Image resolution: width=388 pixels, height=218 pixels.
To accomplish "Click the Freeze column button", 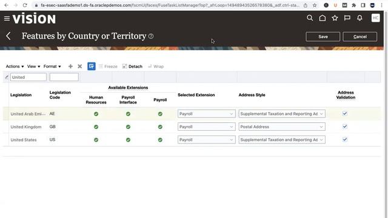I will [x=108, y=66].
